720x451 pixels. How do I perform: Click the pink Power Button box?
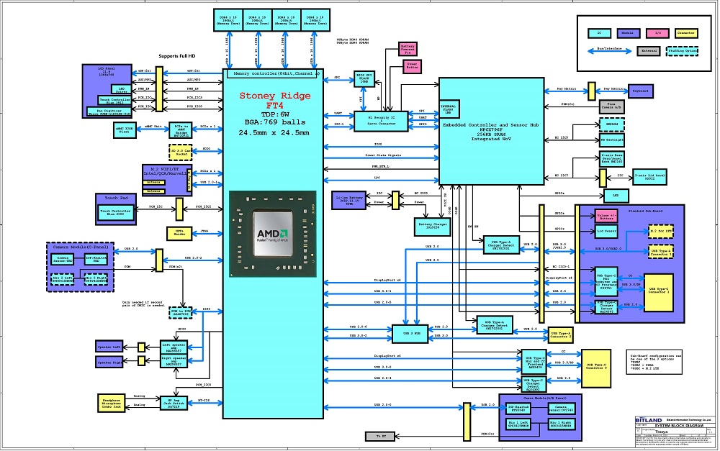(412, 66)
